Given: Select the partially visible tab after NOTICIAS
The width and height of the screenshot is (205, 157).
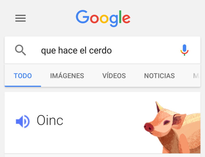Looking at the screenshot, I should tap(196, 76).
